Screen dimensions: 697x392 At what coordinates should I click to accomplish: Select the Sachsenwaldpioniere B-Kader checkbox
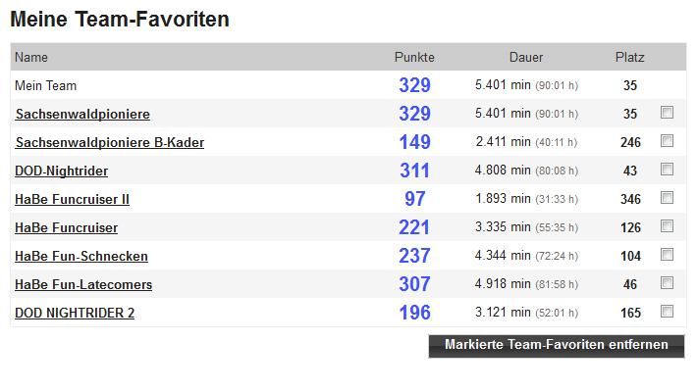(668, 141)
